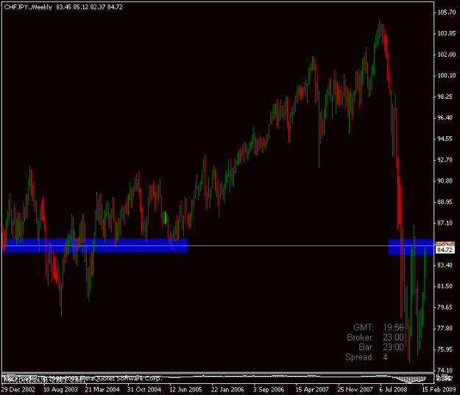Click the 12 Jun 2005 date label
Screen dimensions: 460x395
click(x=185, y=390)
